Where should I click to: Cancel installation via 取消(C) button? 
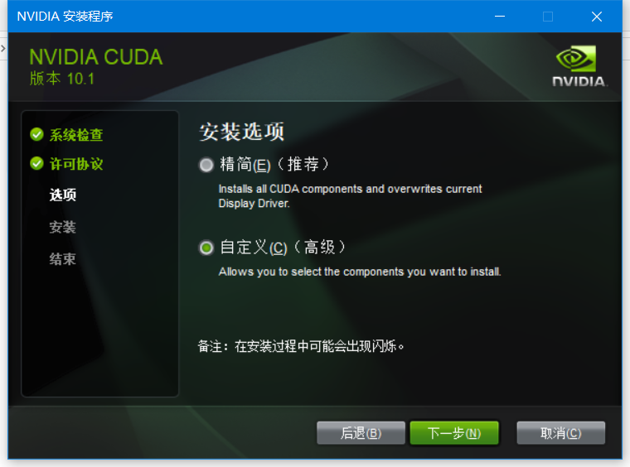561,433
